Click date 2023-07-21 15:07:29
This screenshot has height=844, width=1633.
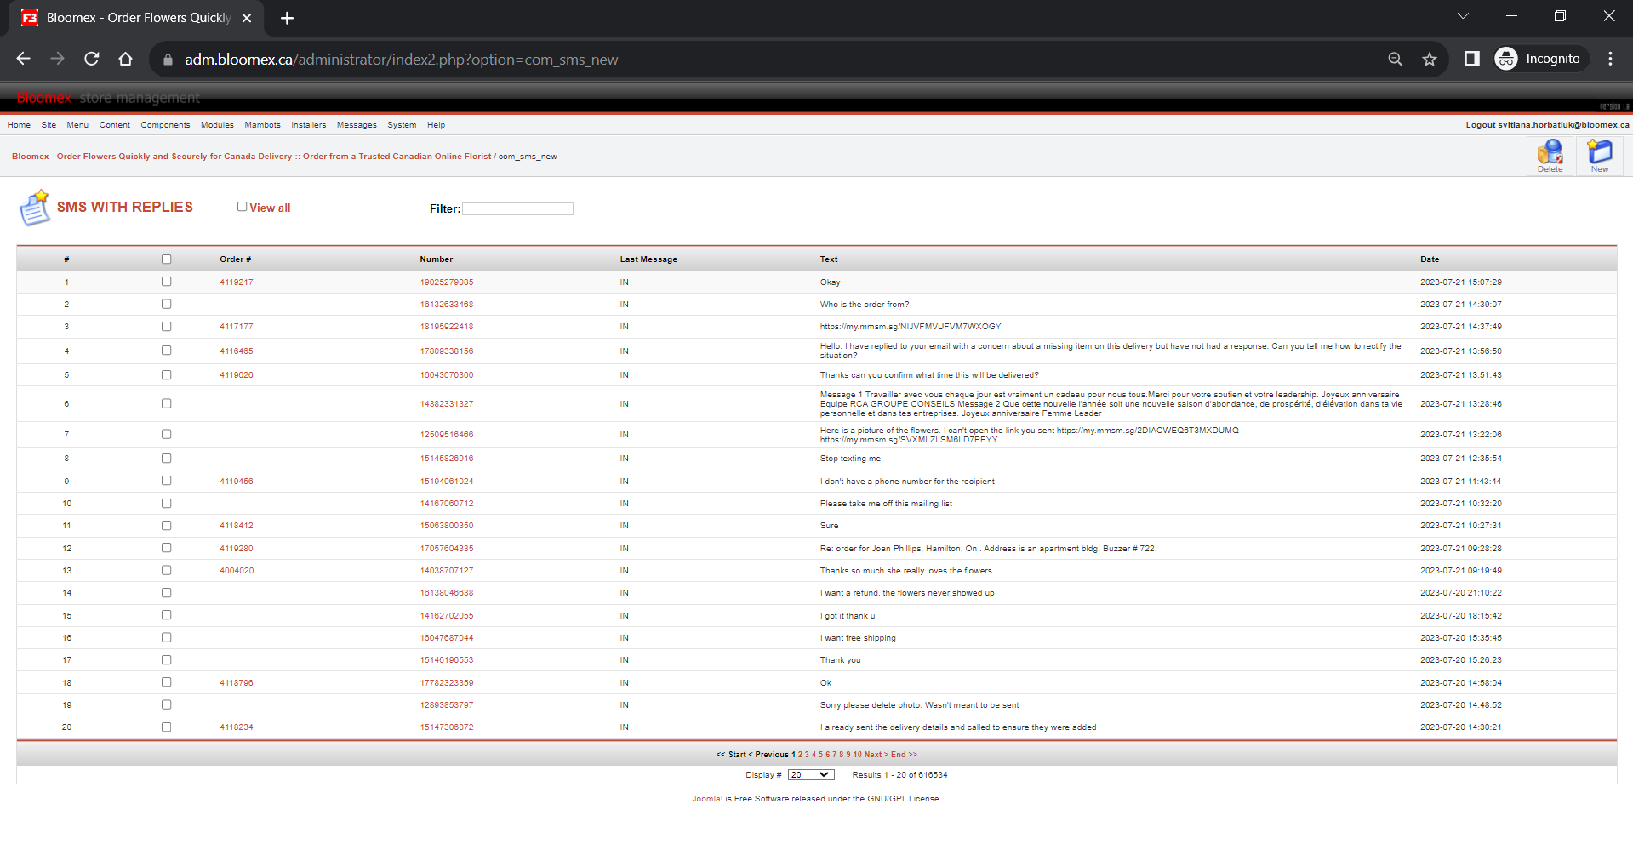(1461, 282)
